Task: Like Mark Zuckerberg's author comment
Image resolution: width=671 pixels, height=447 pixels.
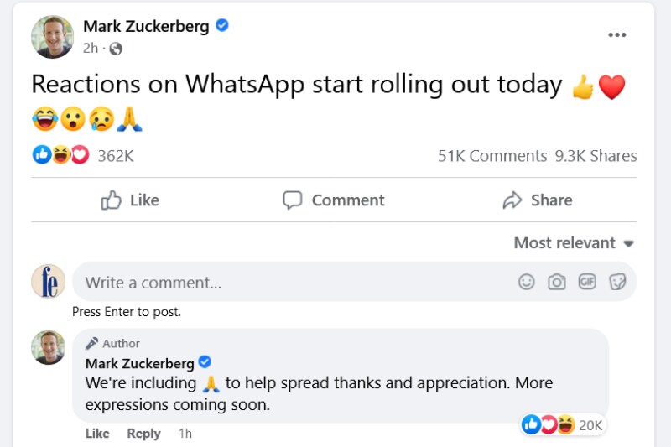Action: [97, 433]
